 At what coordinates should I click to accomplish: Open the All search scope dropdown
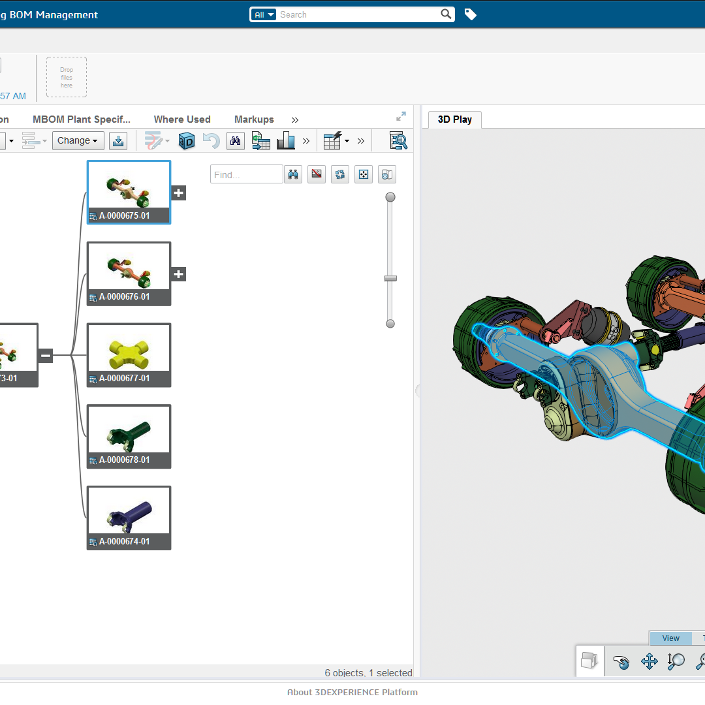(x=264, y=14)
